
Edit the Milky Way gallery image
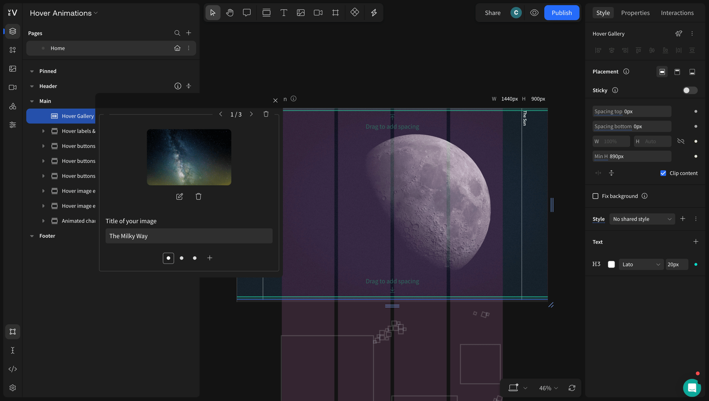pyautogui.click(x=179, y=196)
